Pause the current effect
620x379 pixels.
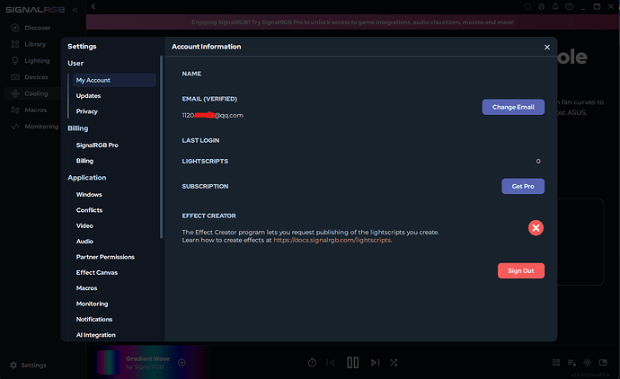click(353, 363)
